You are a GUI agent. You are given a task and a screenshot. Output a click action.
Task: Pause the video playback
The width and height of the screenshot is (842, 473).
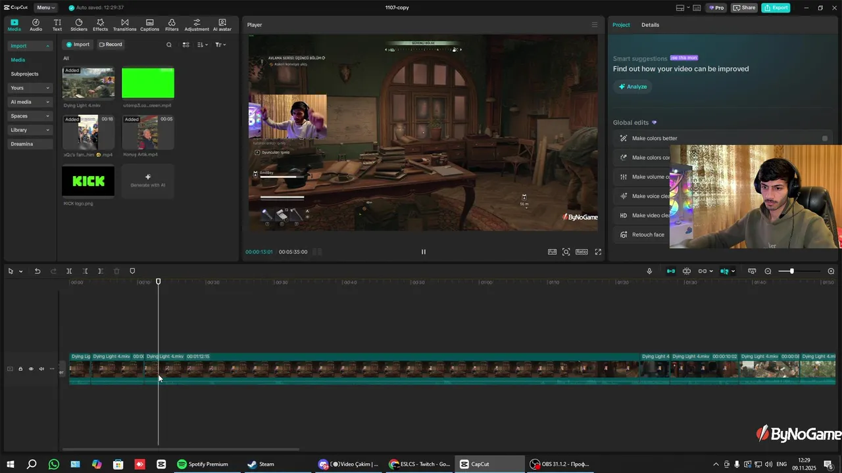coord(424,252)
